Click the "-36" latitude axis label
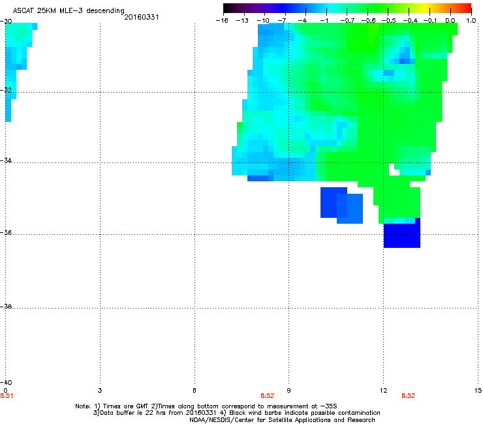This screenshot has width=483, height=424. tap(6, 232)
